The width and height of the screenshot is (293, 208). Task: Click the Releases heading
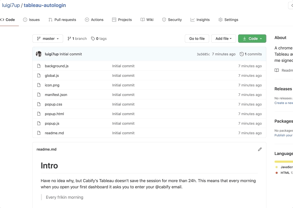pos(283,89)
